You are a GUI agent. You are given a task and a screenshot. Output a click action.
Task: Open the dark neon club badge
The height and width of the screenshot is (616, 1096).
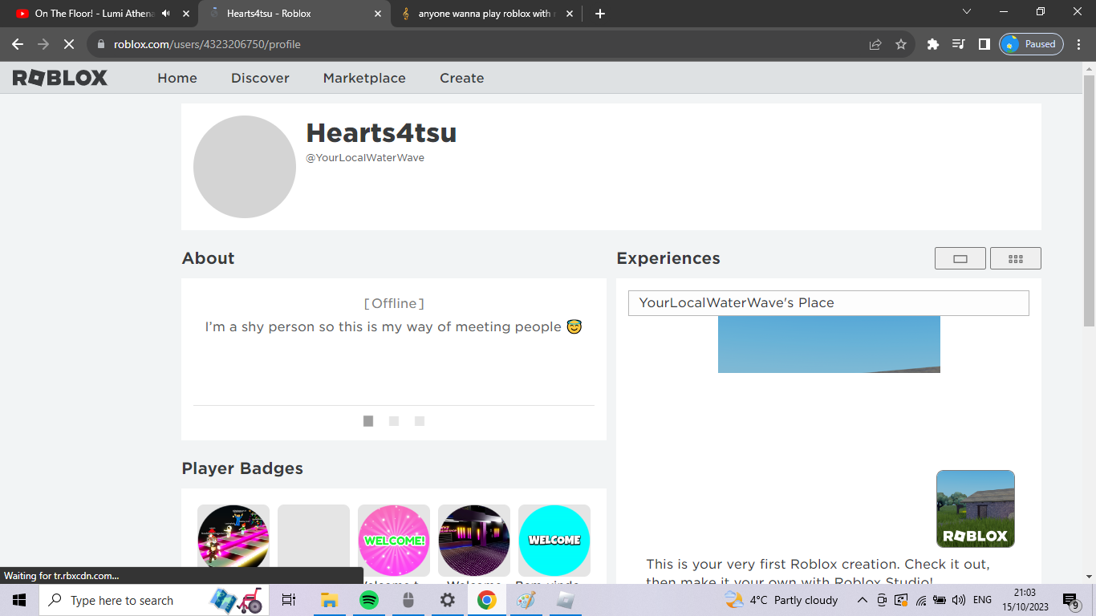474,541
